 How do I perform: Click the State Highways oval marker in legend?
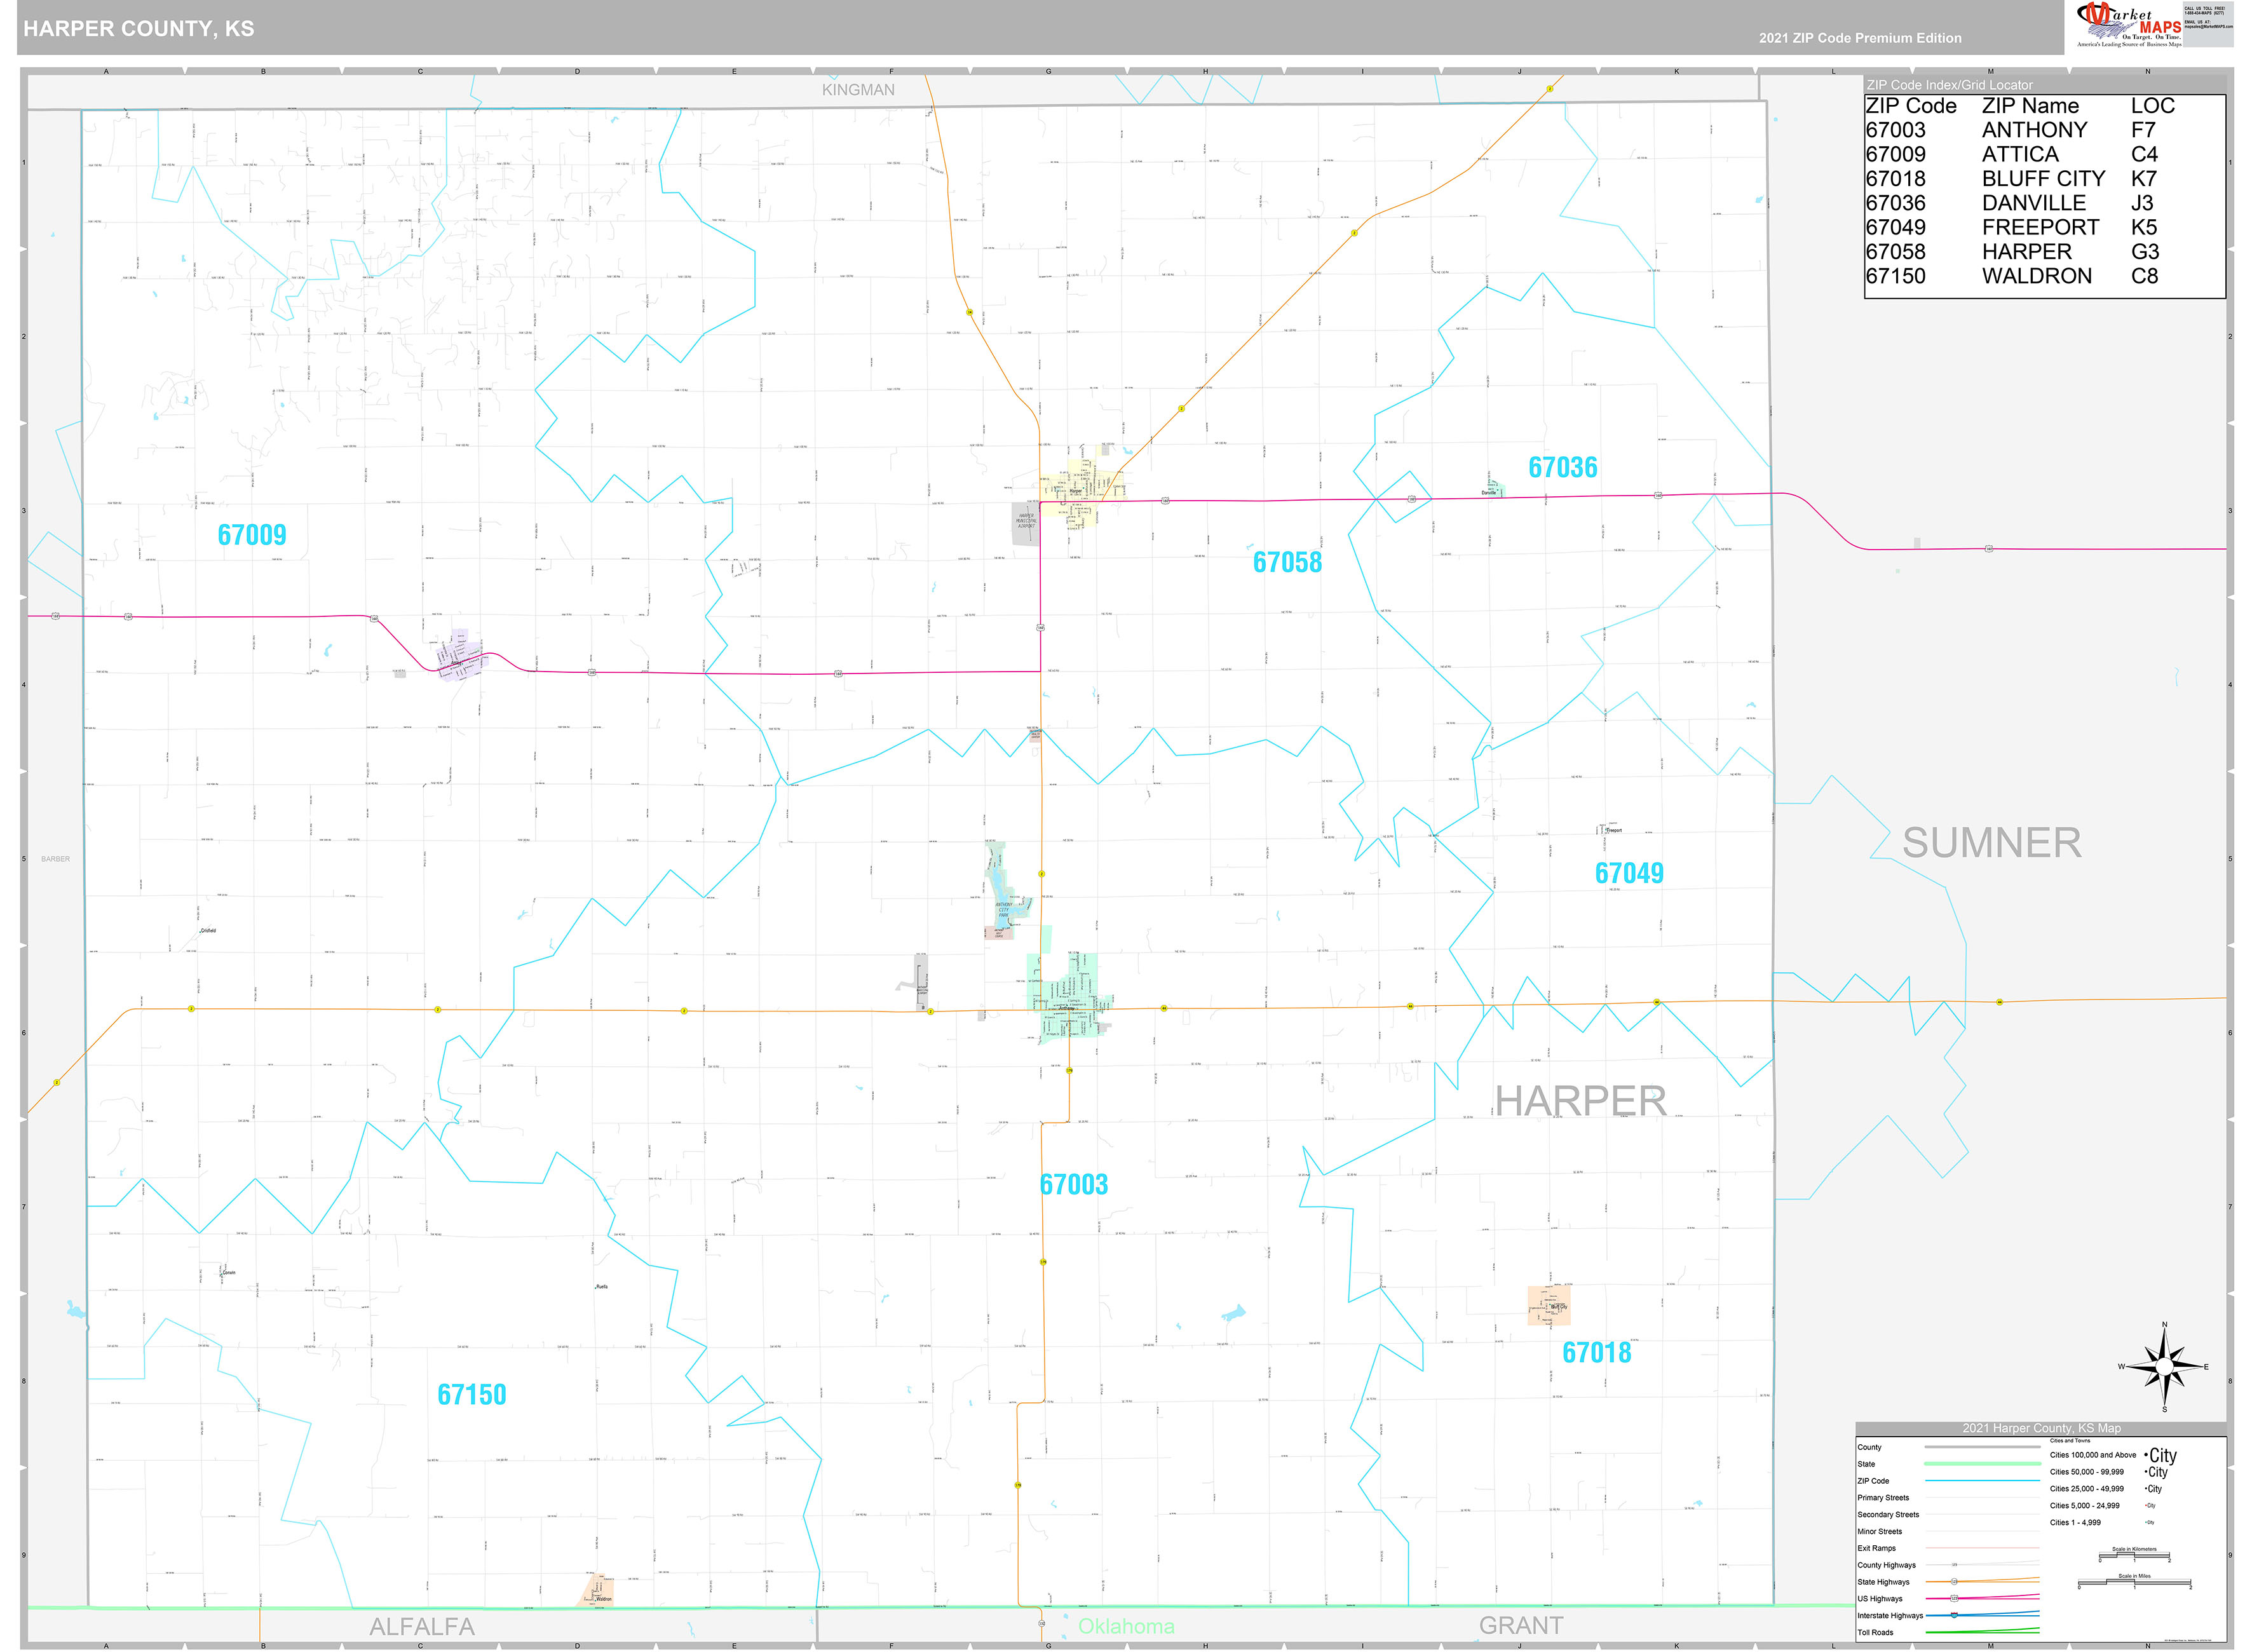[1955, 1582]
